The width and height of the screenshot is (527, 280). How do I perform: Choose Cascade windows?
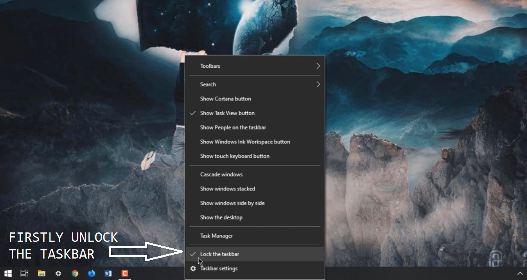click(255, 174)
